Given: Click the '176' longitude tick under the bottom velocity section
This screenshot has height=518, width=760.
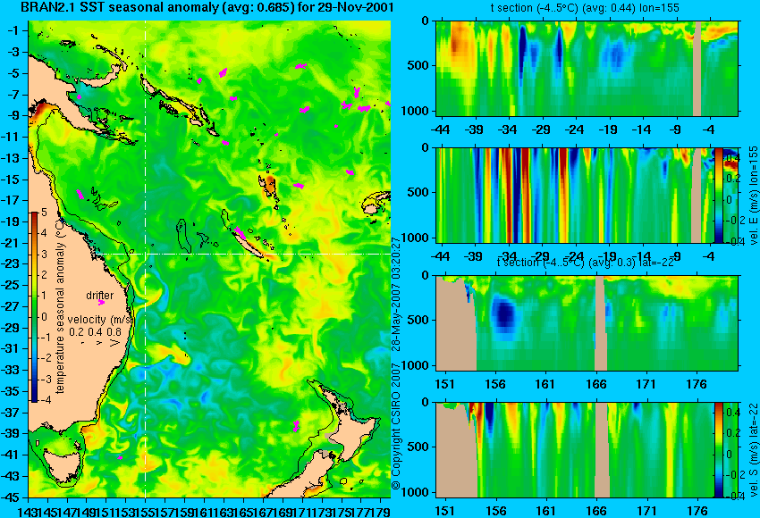Looking at the screenshot, I should click(x=697, y=511).
